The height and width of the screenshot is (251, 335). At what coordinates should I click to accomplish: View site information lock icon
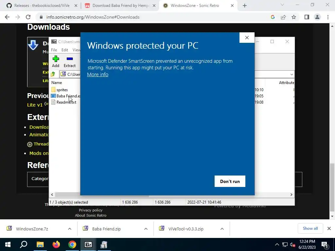[41, 17]
